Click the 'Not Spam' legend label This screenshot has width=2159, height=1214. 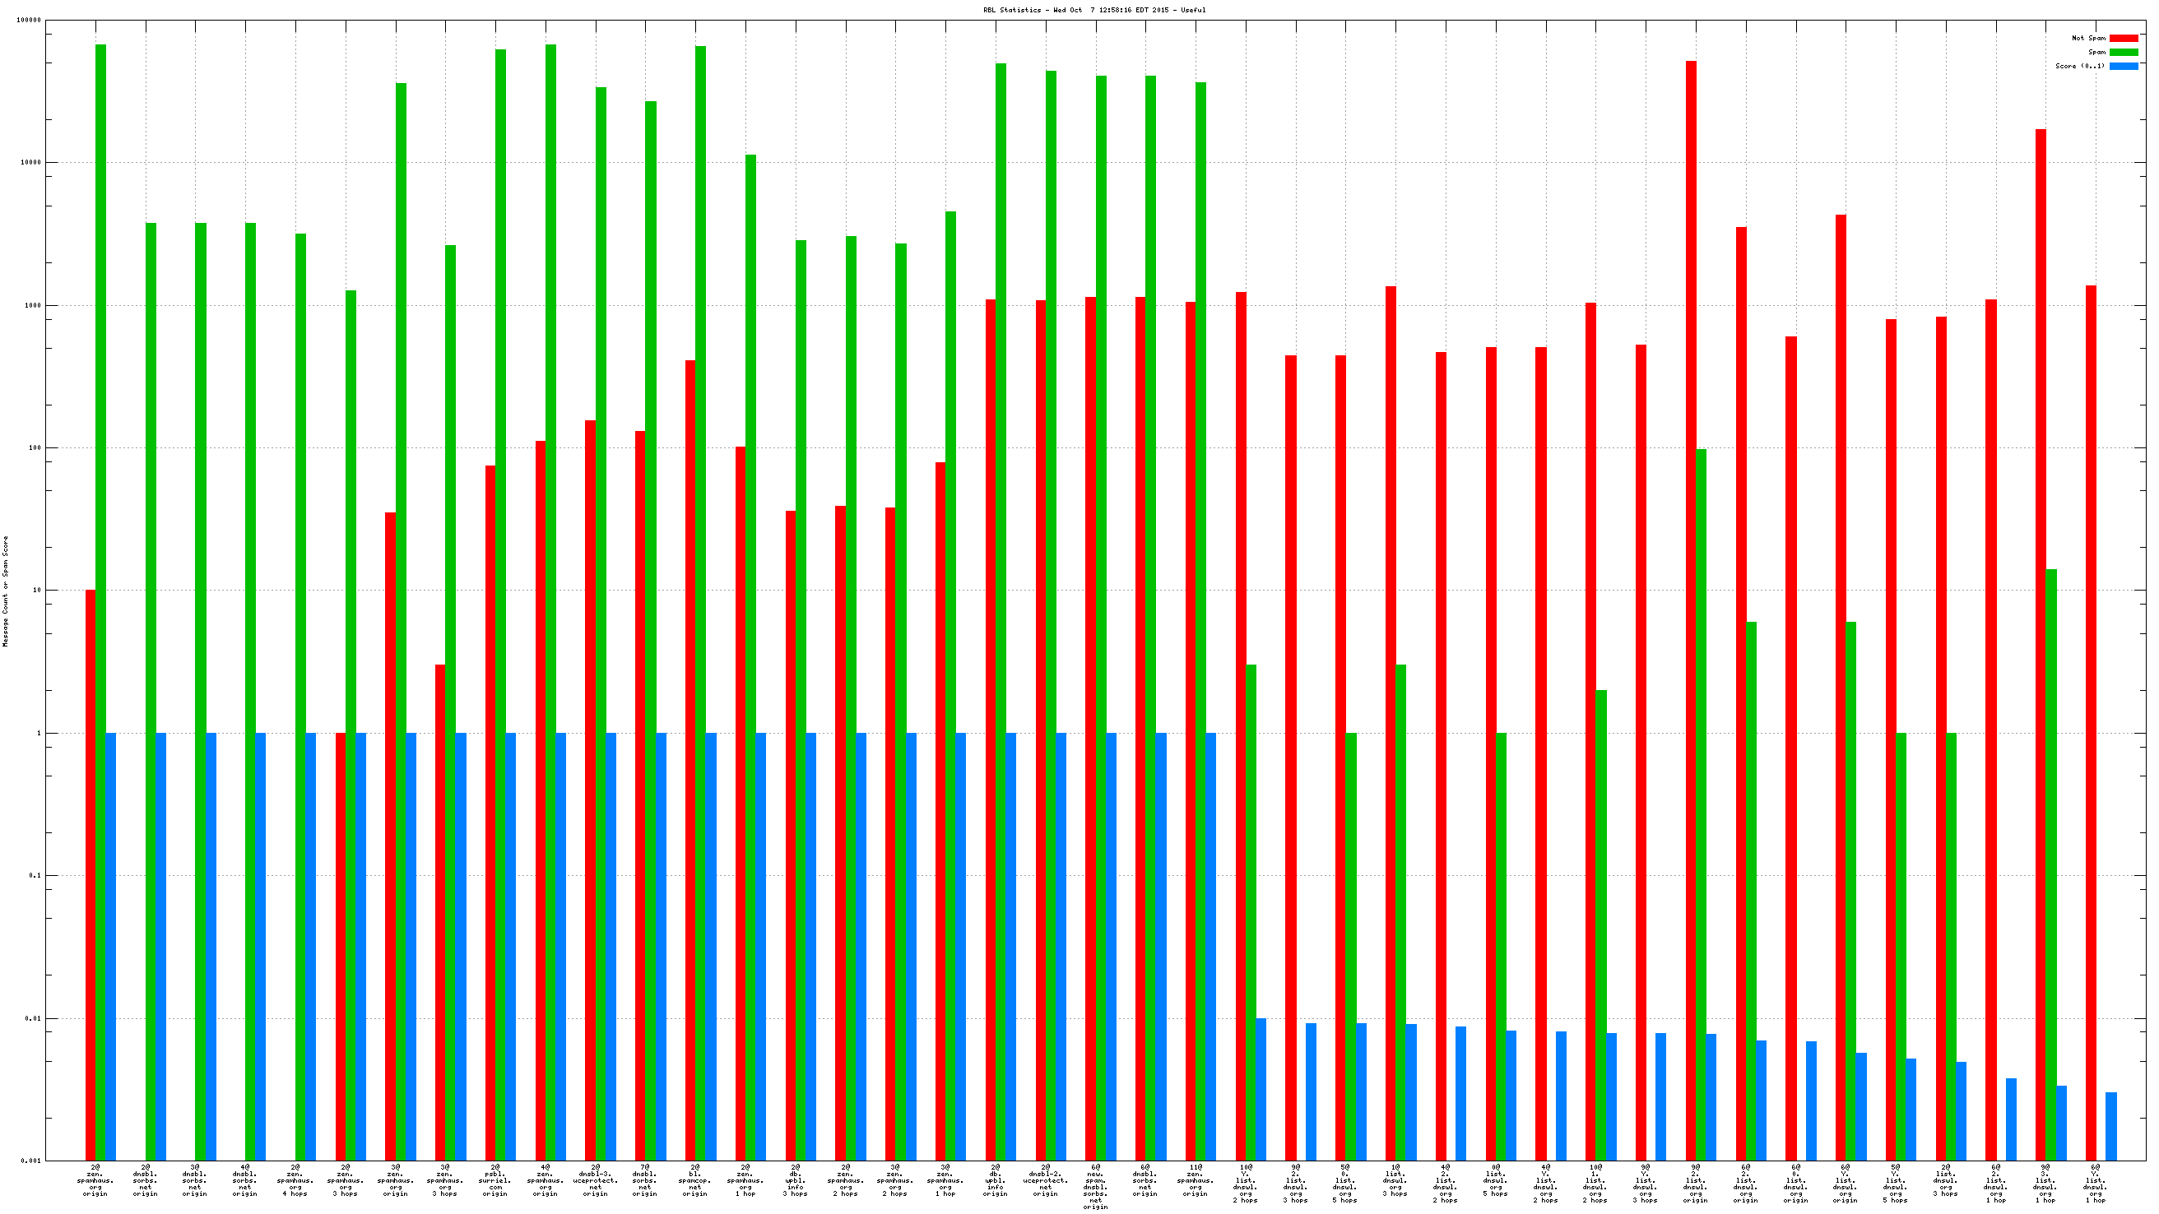click(x=2087, y=38)
